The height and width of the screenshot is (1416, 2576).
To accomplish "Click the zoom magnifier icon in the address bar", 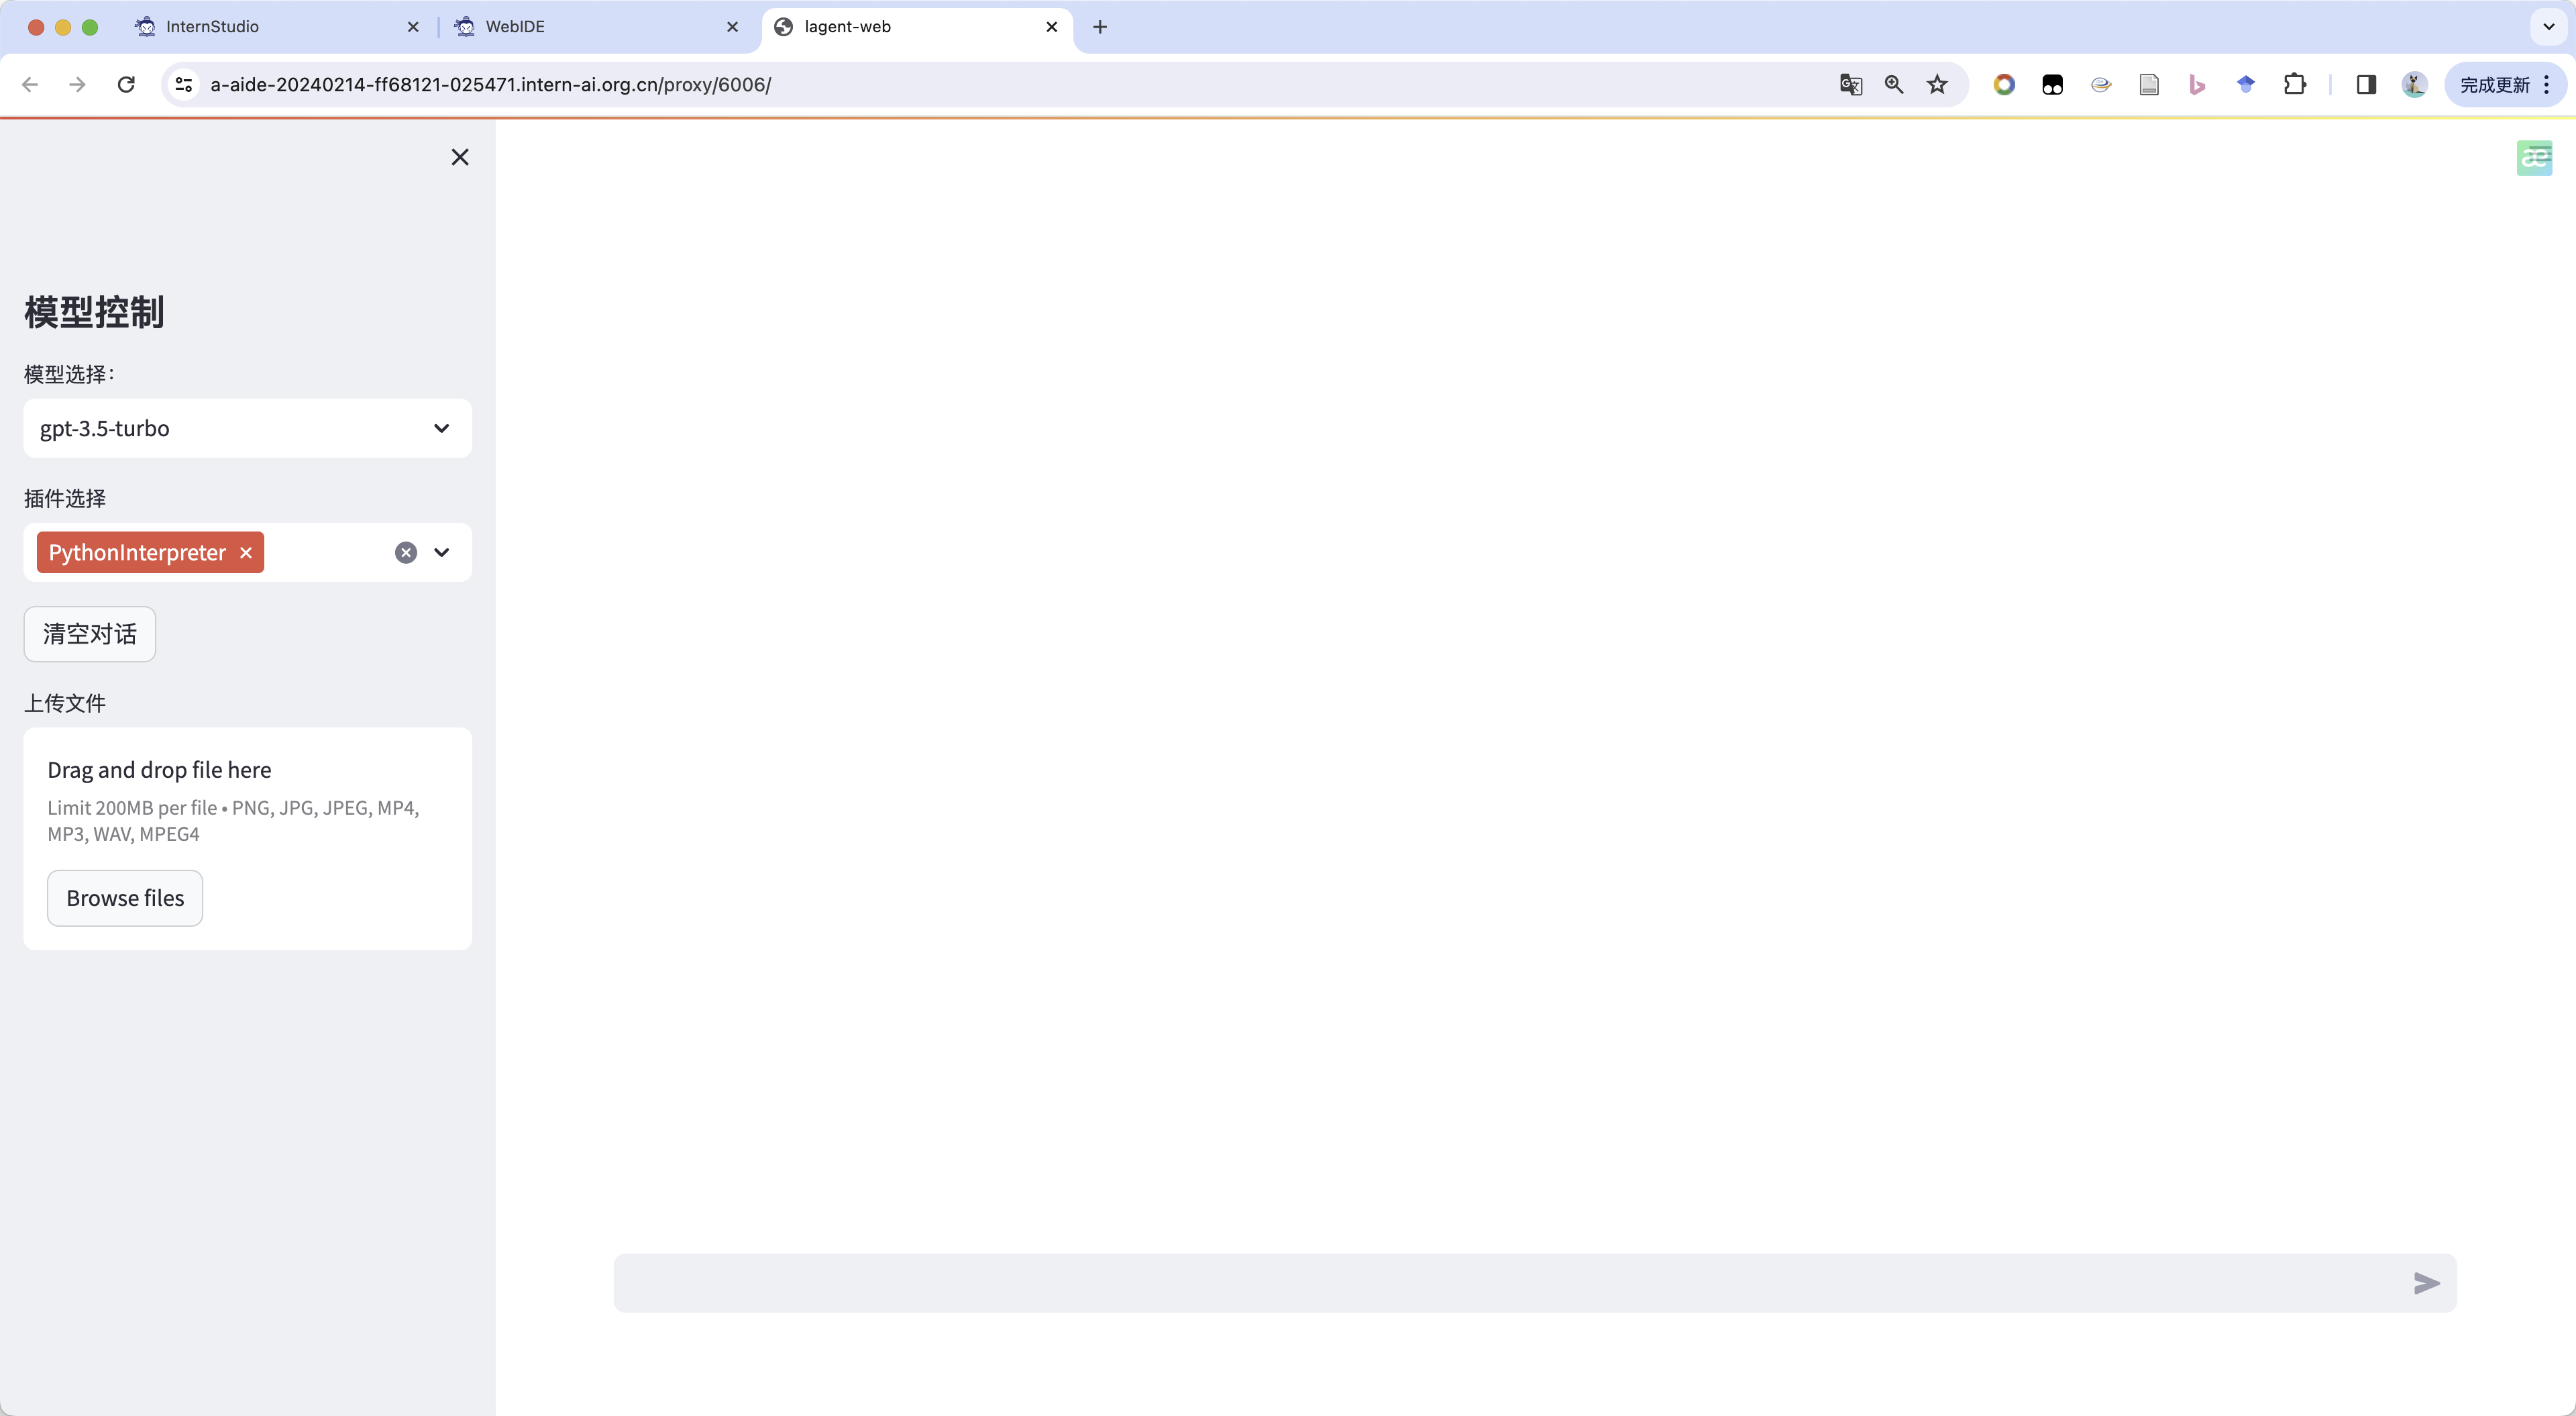I will (x=1894, y=85).
